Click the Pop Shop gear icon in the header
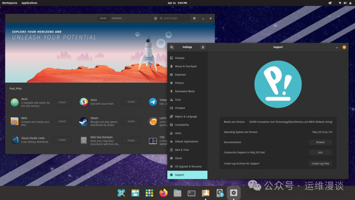The width and height of the screenshot is (355, 200). point(194,18)
